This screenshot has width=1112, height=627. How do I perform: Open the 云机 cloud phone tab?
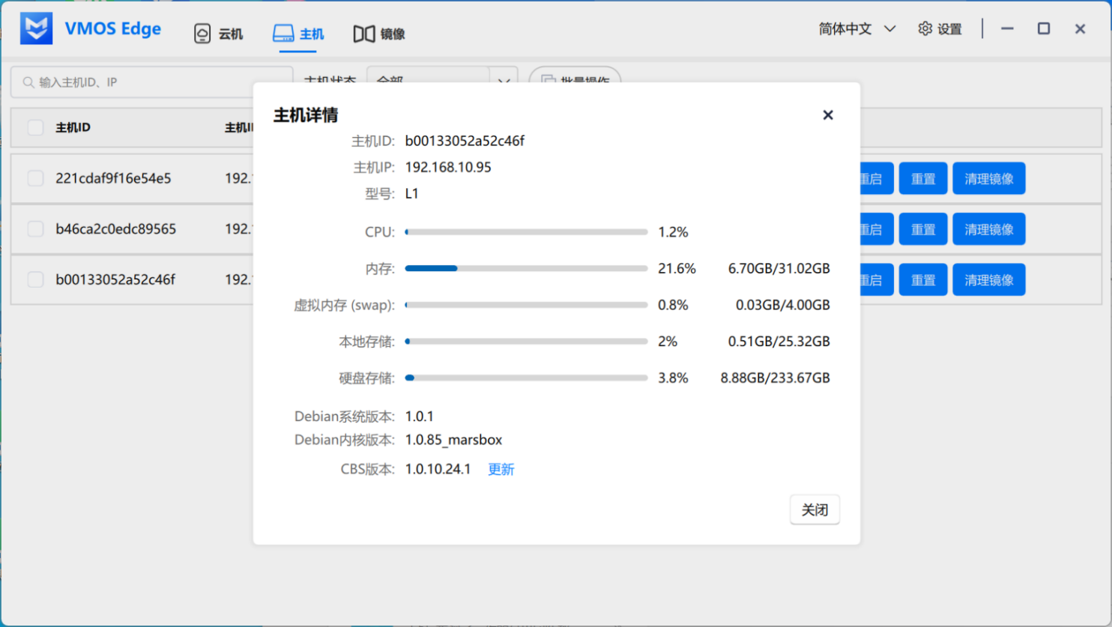[218, 34]
